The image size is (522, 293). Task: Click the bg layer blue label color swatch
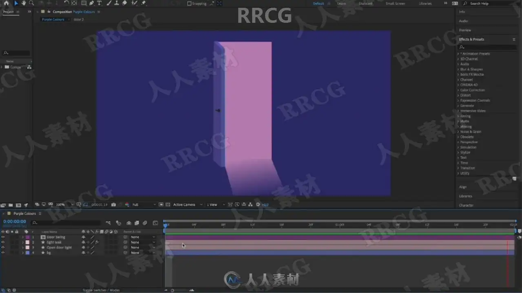[28, 253]
